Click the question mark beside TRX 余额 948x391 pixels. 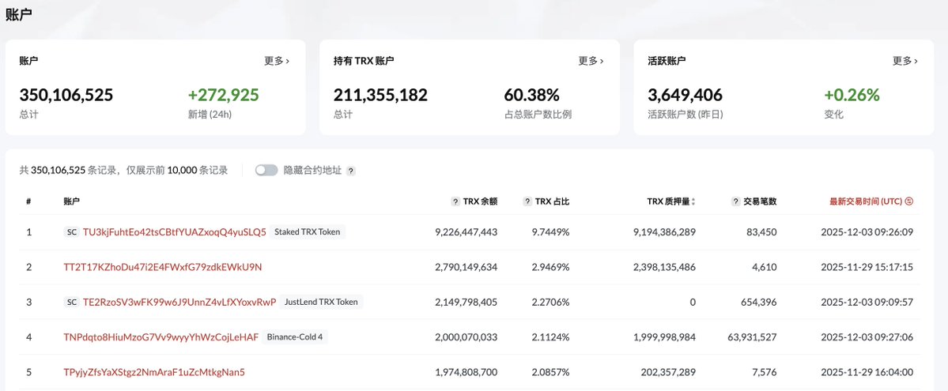pos(455,201)
